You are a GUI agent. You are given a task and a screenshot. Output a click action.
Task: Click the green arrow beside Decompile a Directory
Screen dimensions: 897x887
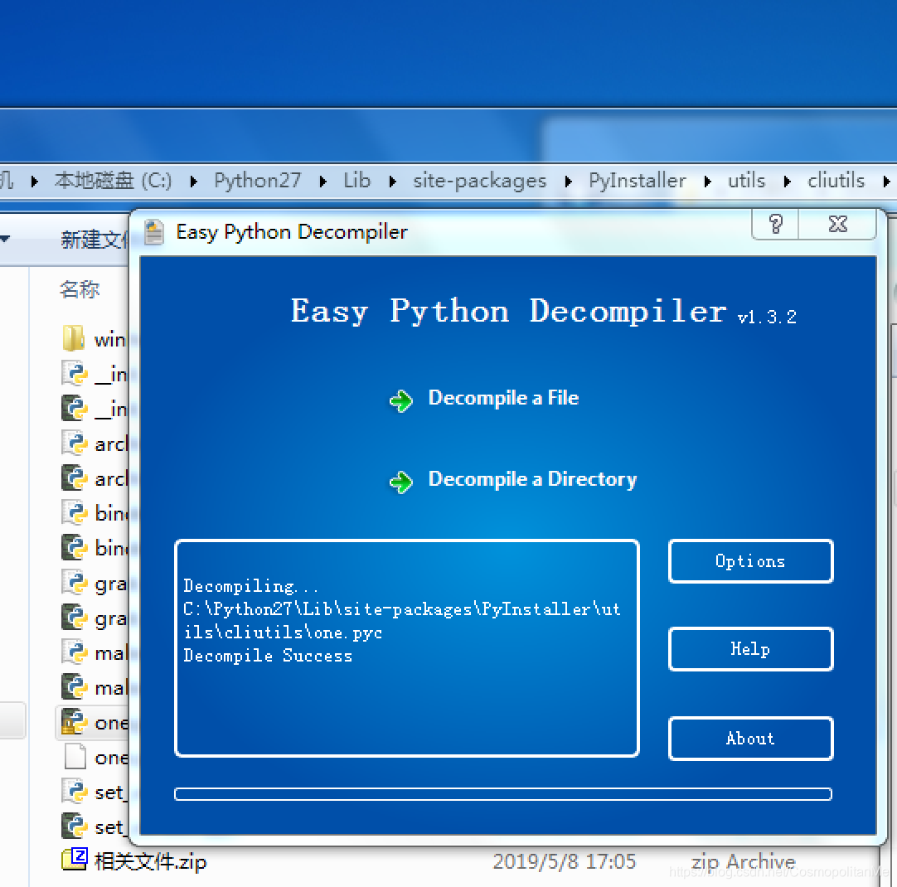click(x=401, y=482)
